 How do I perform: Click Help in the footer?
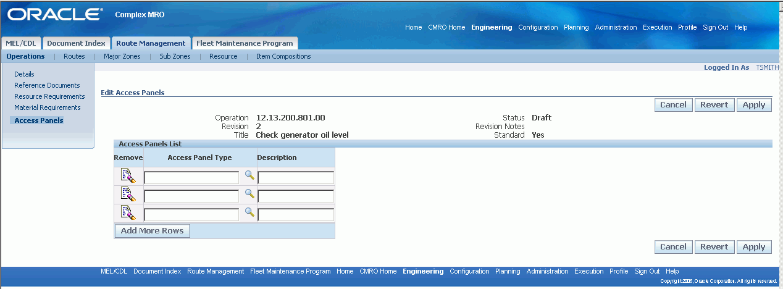click(x=672, y=271)
